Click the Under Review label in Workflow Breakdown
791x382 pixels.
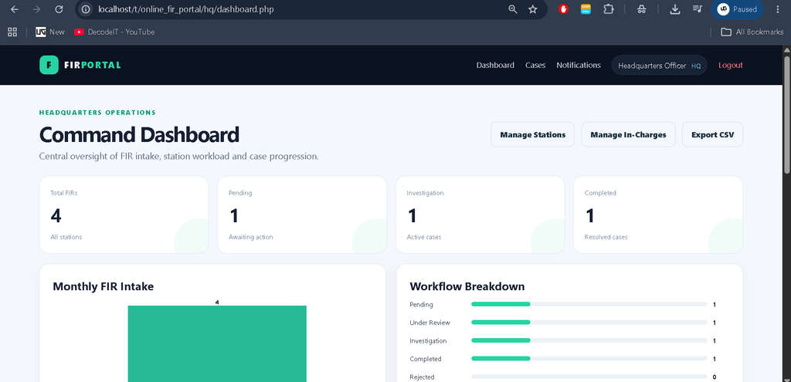point(429,323)
